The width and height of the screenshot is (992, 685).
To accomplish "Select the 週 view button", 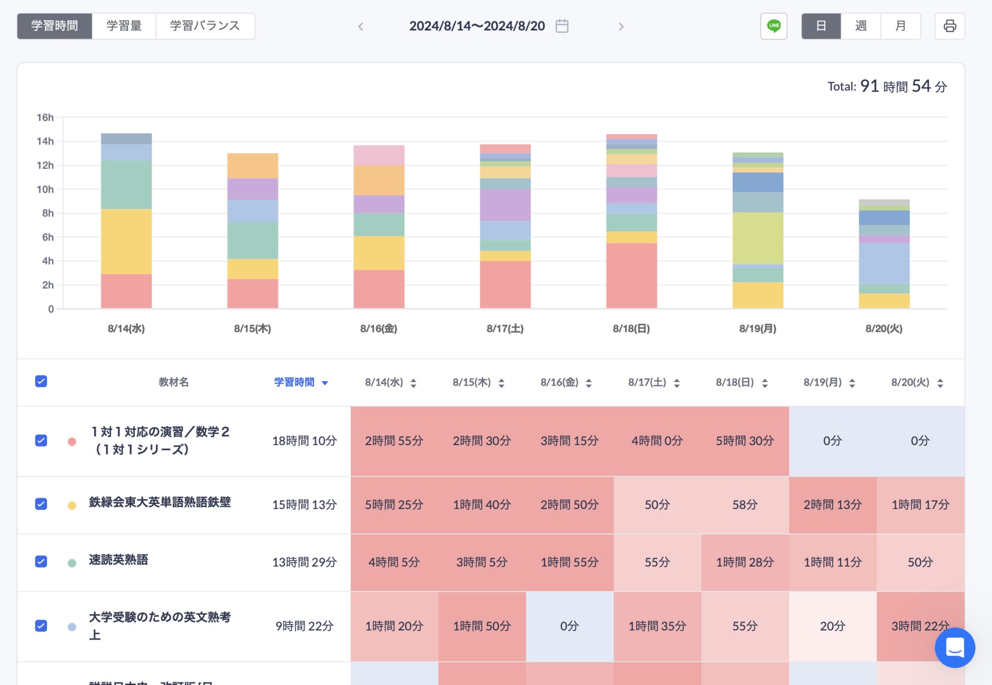I will (860, 26).
